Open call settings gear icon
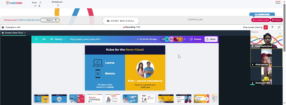Image resolution: width=286 pixels, height=105 pixels. click(3, 27)
